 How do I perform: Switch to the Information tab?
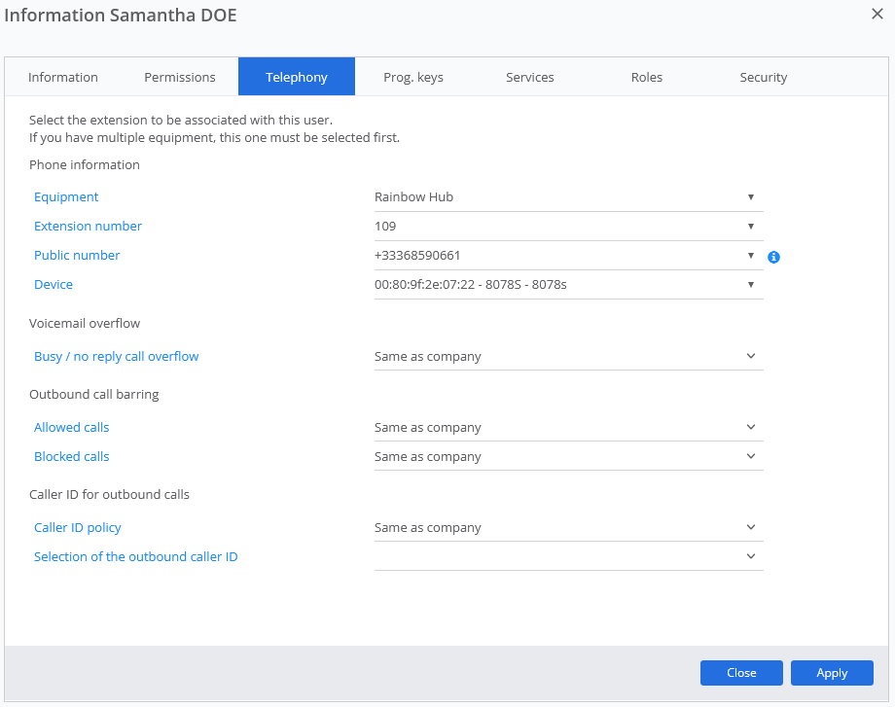click(x=63, y=77)
